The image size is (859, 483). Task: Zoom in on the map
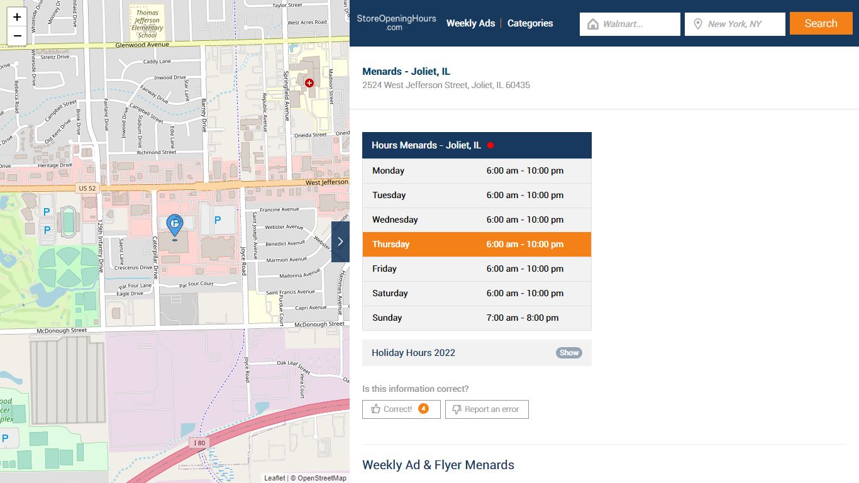click(17, 17)
